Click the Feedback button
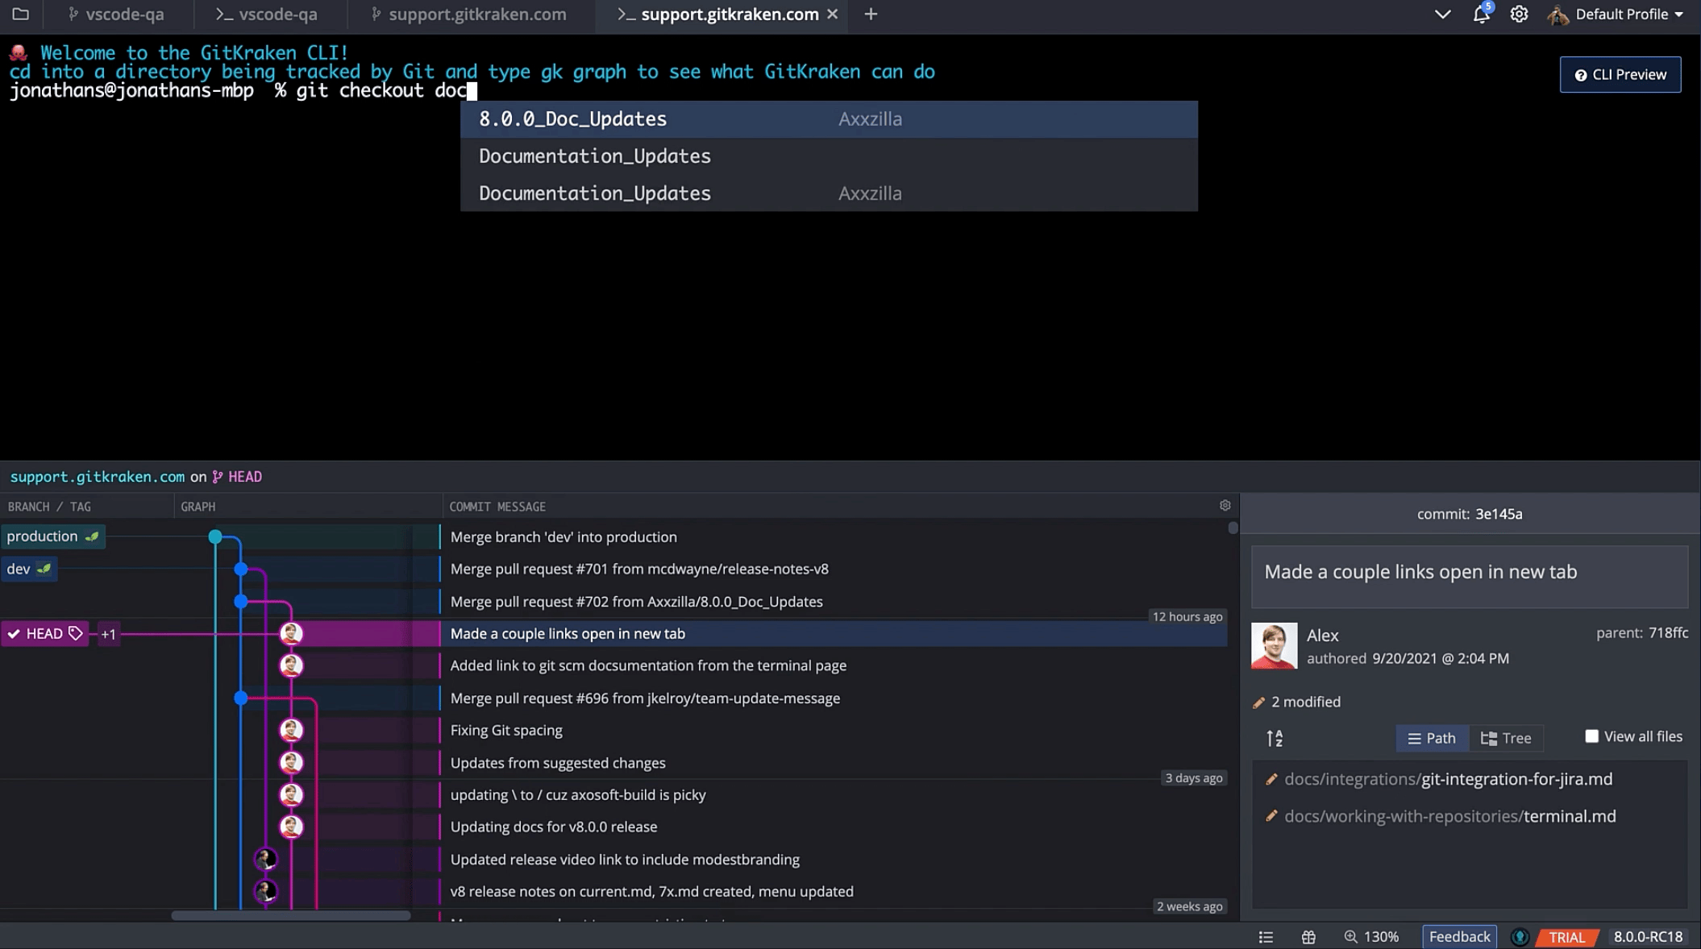Image resolution: width=1701 pixels, height=949 pixels. (1459, 937)
